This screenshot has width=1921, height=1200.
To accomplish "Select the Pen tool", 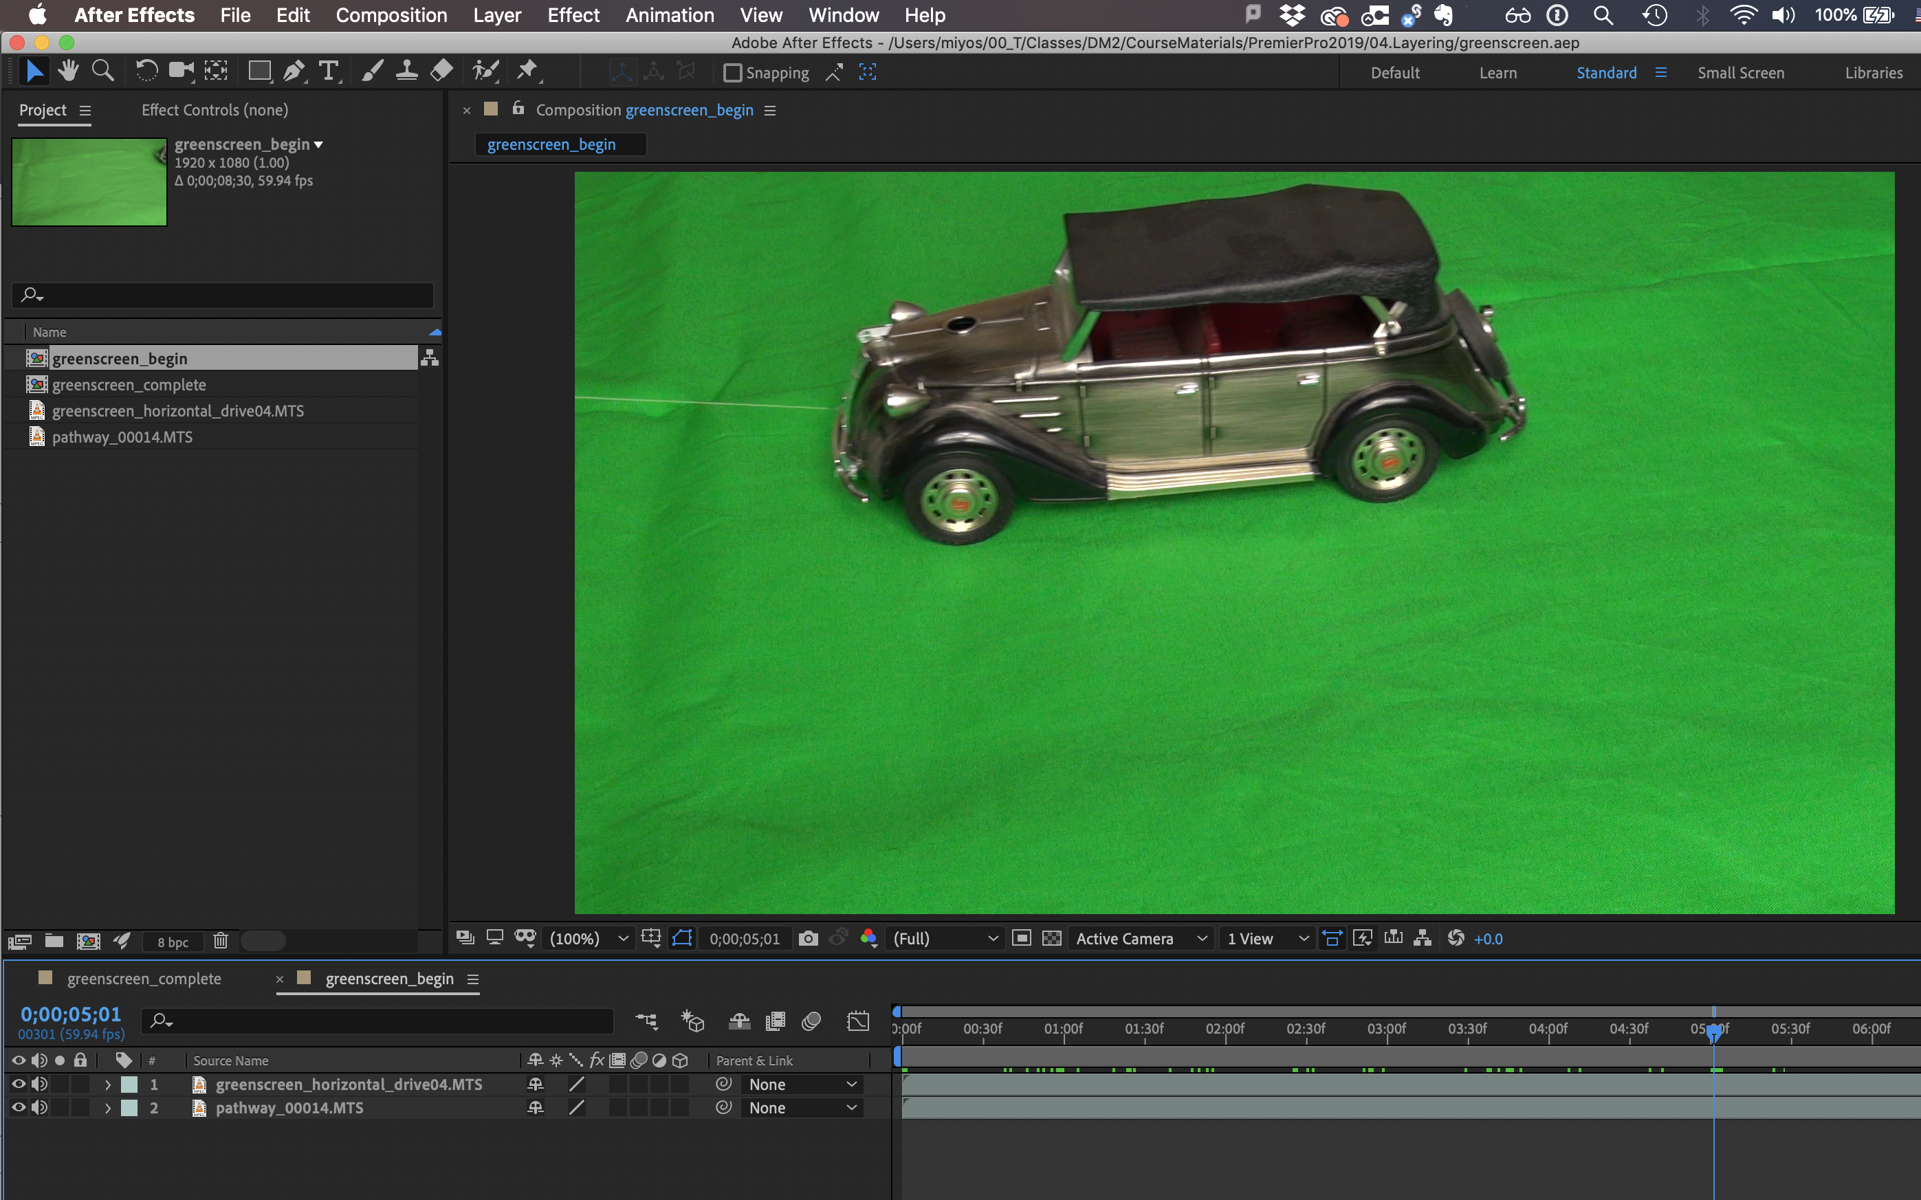I will coord(293,71).
